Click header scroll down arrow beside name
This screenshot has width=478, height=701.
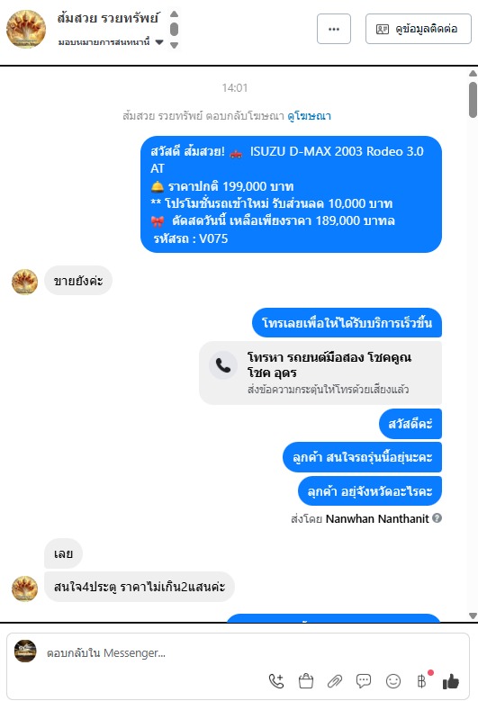175,45
